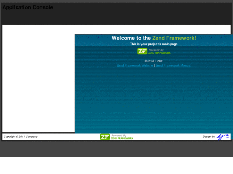This screenshot has height=174, width=233.
Task: Click the Copyright © 2011 Company text
Action: click(21, 137)
